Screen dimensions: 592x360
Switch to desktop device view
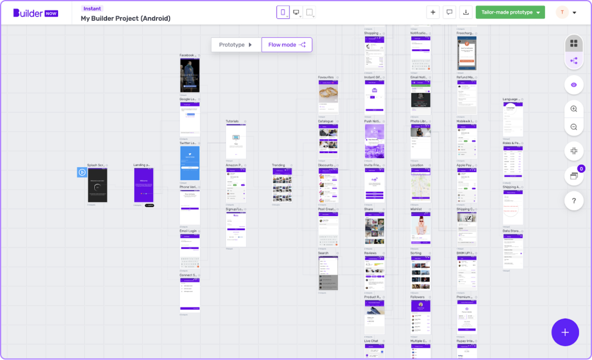tap(297, 12)
